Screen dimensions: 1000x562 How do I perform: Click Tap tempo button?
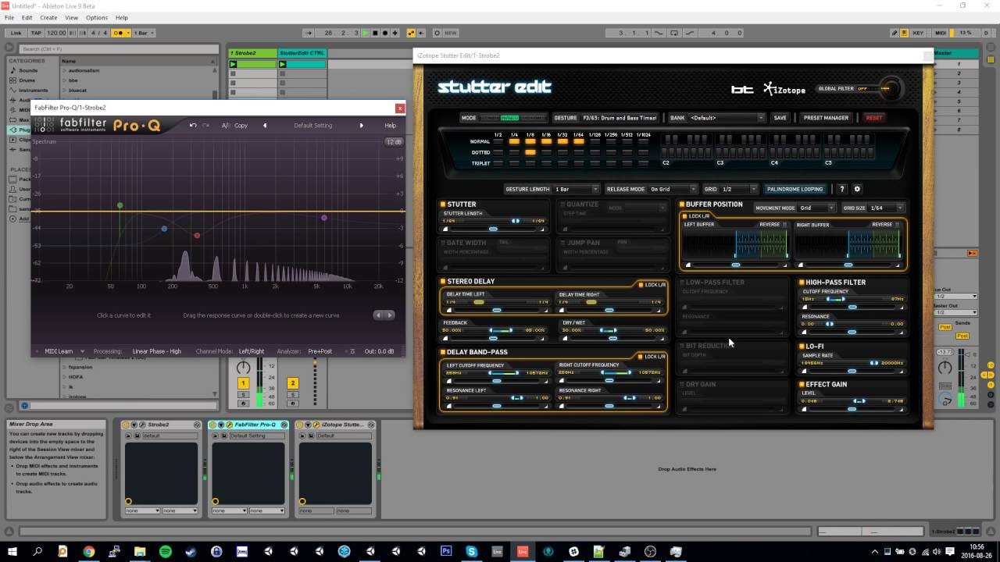click(37, 33)
